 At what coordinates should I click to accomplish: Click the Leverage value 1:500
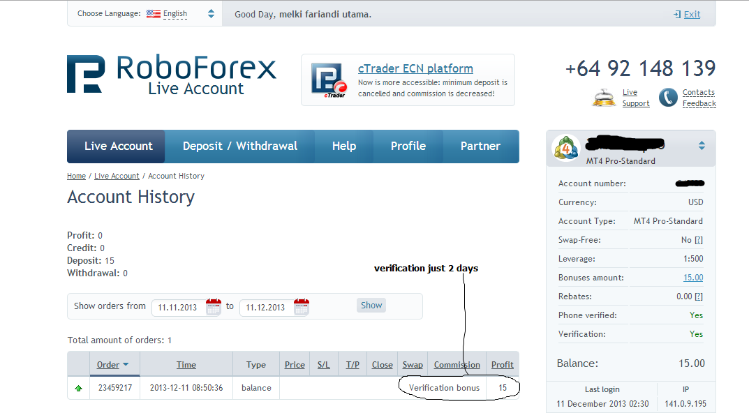click(693, 259)
